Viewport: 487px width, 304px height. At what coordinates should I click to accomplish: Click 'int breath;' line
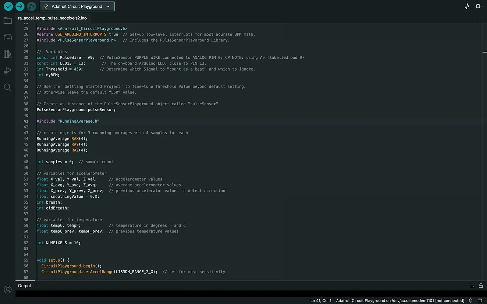click(x=49, y=202)
